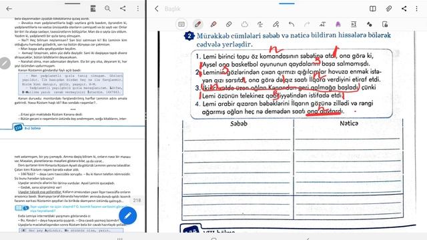Undo the last stroke
The width and height of the screenshot is (427, 240).
(292, 25)
